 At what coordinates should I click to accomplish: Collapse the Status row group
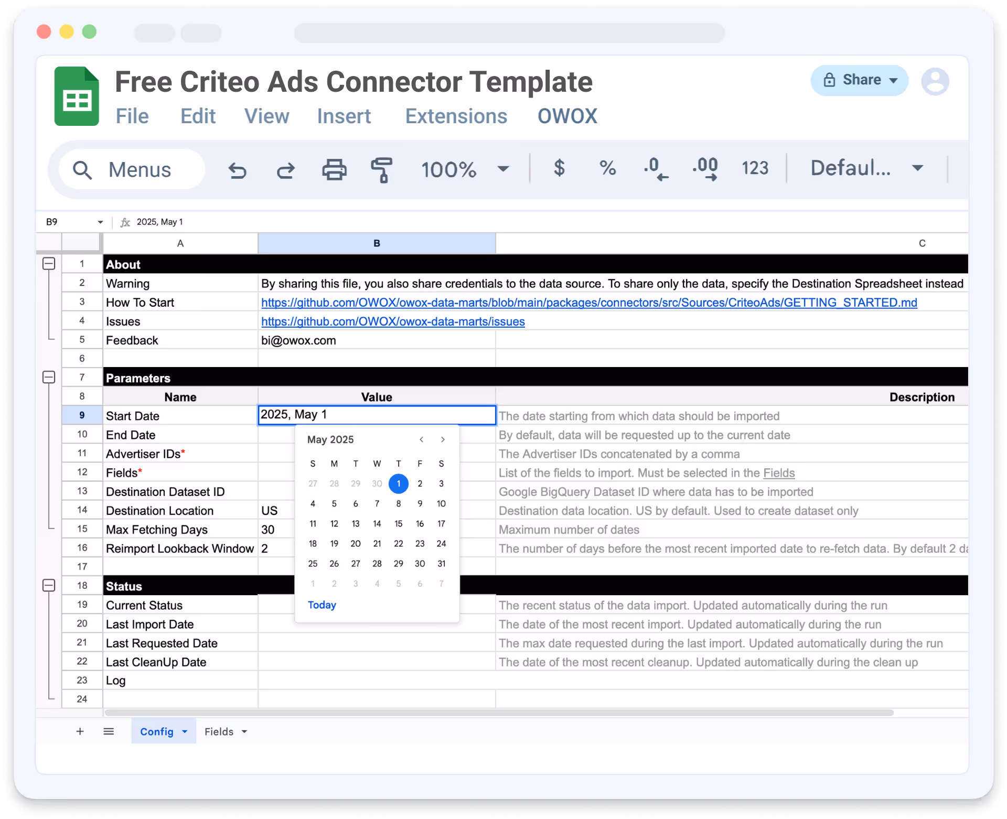click(x=49, y=585)
